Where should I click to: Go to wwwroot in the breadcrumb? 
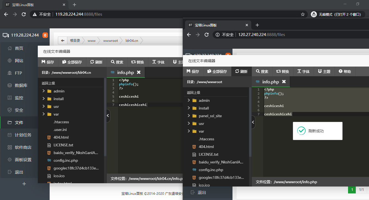tap(110, 41)
